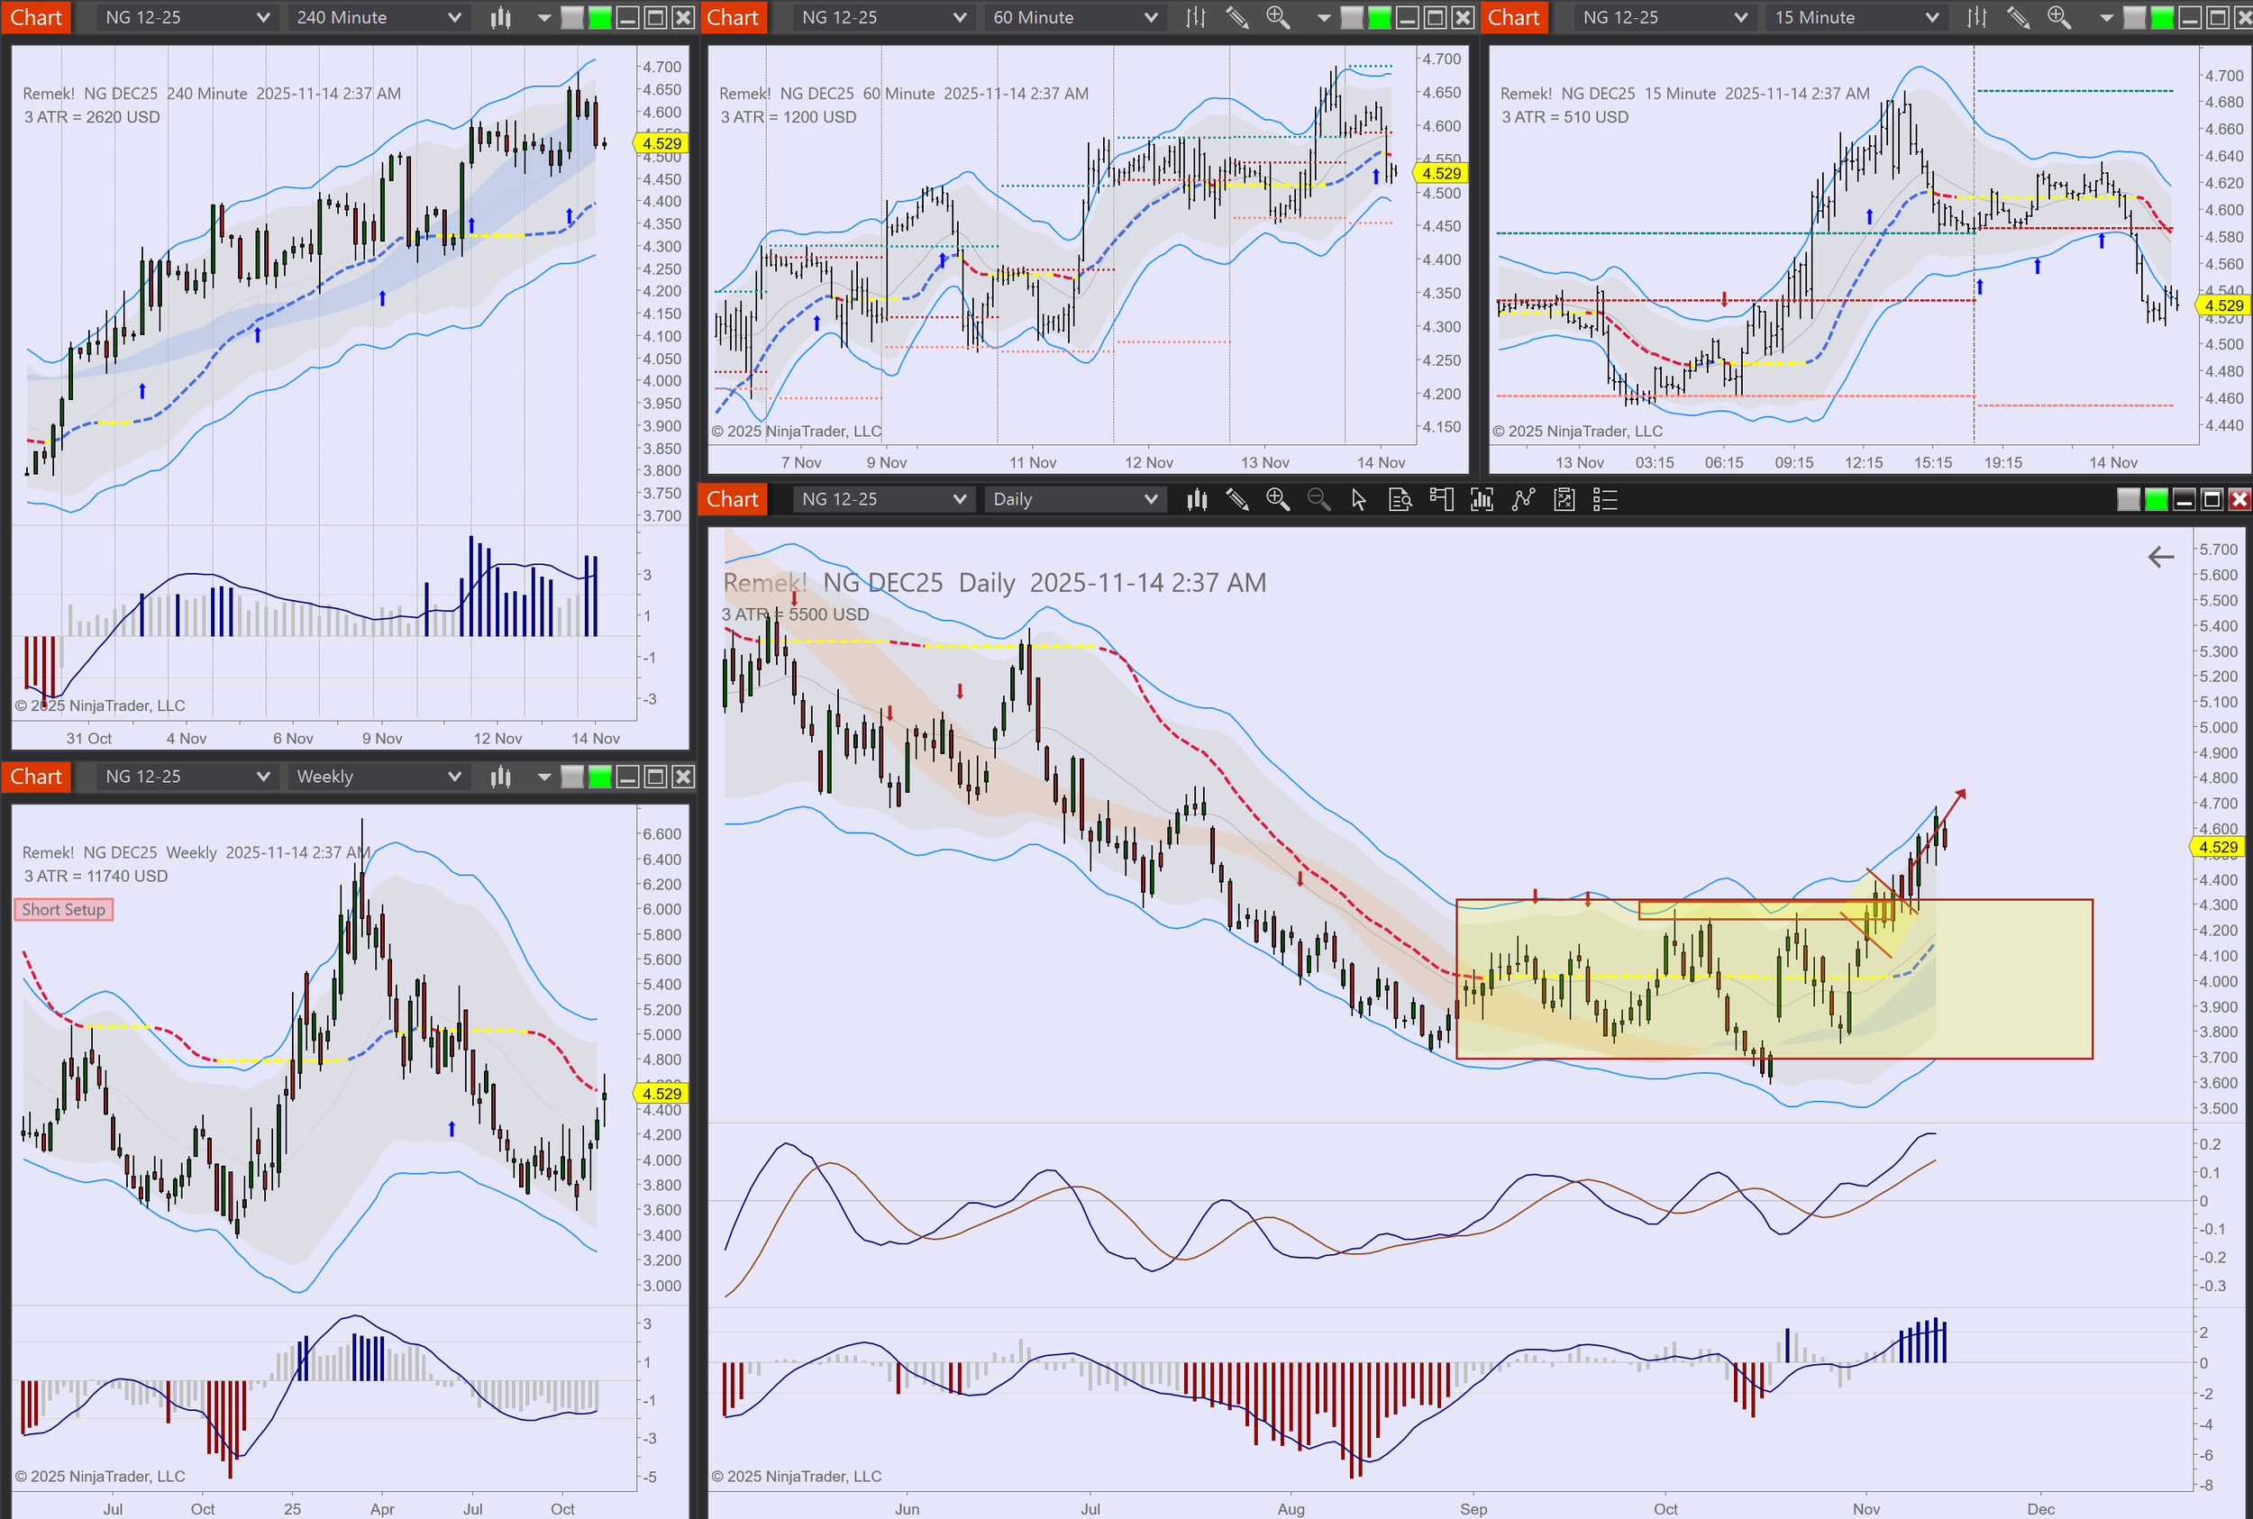Change bar style in 15 Minute chart toolbar
The height and width of the screenshot is (1519, 2253).
pyautogui.click(x=1977, y=17)
